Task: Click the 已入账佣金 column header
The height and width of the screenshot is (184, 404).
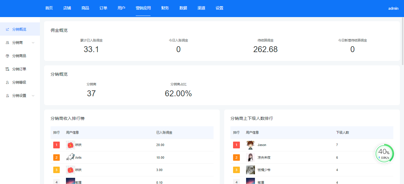Action: click(x=164, y=132)
